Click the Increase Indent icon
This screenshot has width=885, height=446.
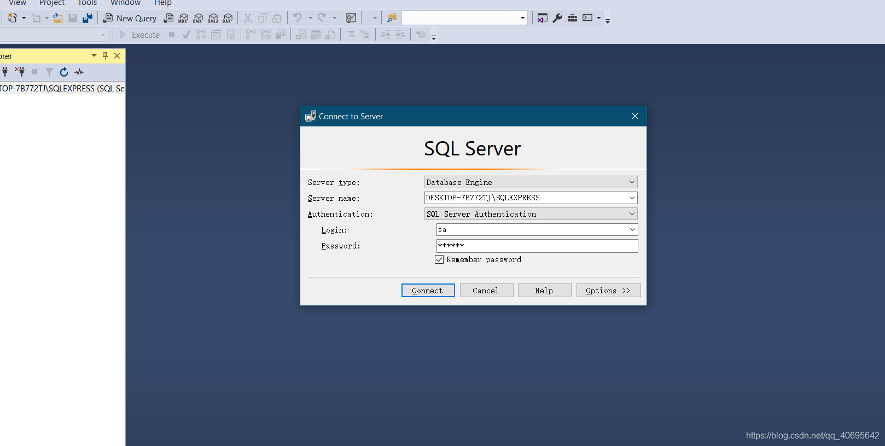click(400, 34)
